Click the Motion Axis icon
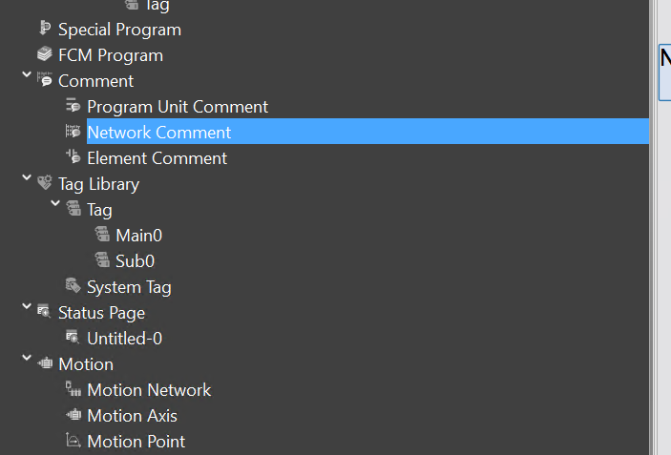 pos(73,415)
